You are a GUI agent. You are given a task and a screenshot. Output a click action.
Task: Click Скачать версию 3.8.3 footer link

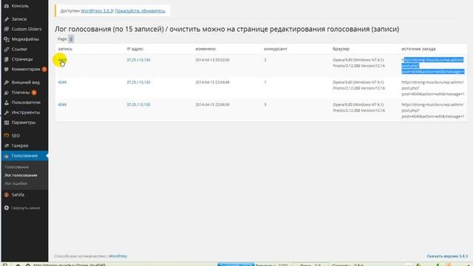click(447, 256)
